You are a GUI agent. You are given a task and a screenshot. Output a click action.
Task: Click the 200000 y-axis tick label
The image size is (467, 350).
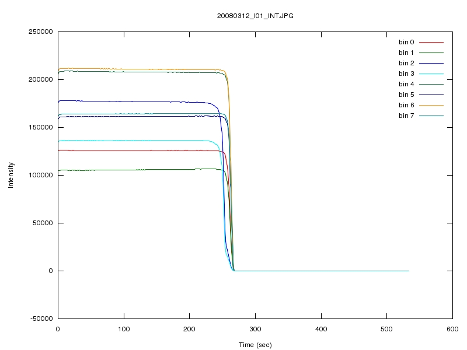(x=40, y=79)
